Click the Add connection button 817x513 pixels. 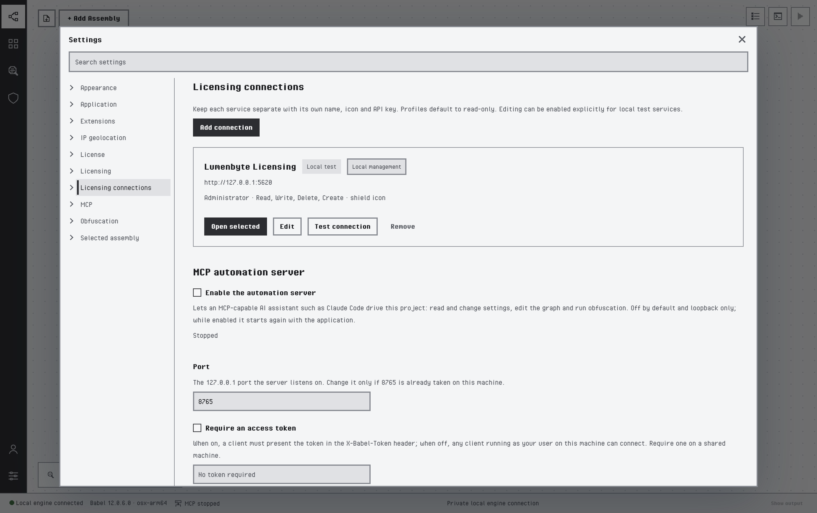(226, 128)
